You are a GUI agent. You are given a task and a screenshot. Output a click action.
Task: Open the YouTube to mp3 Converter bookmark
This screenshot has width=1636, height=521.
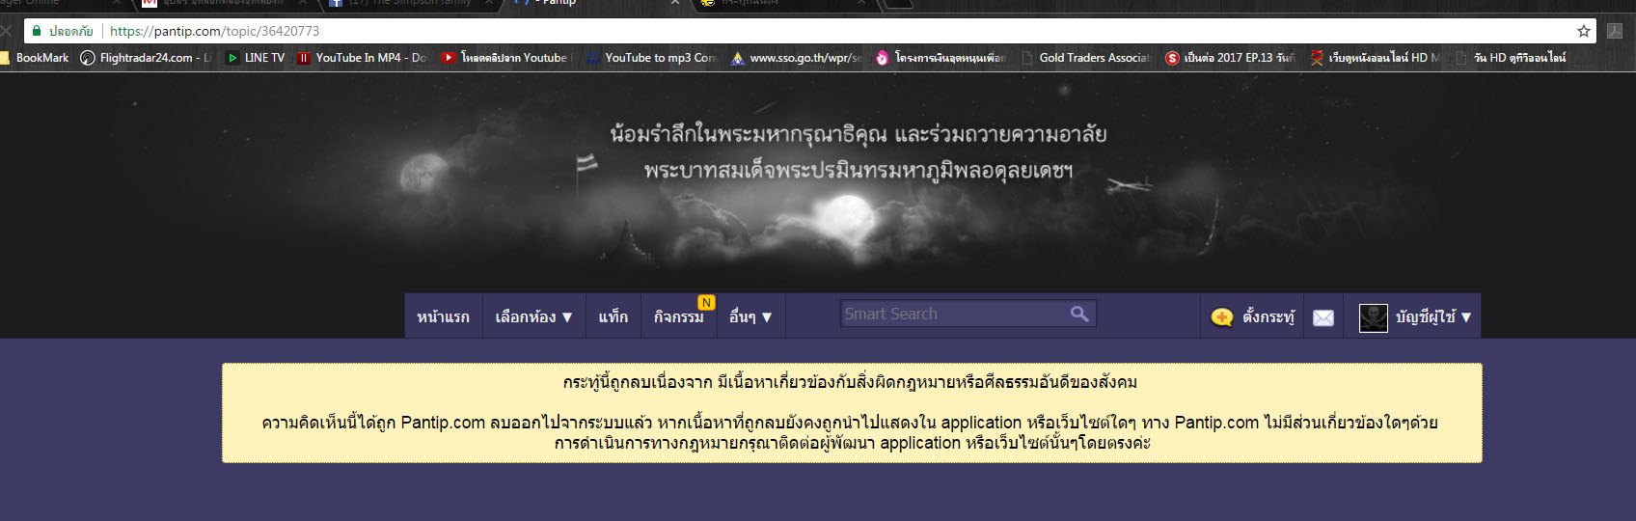[x=651, y=58]
